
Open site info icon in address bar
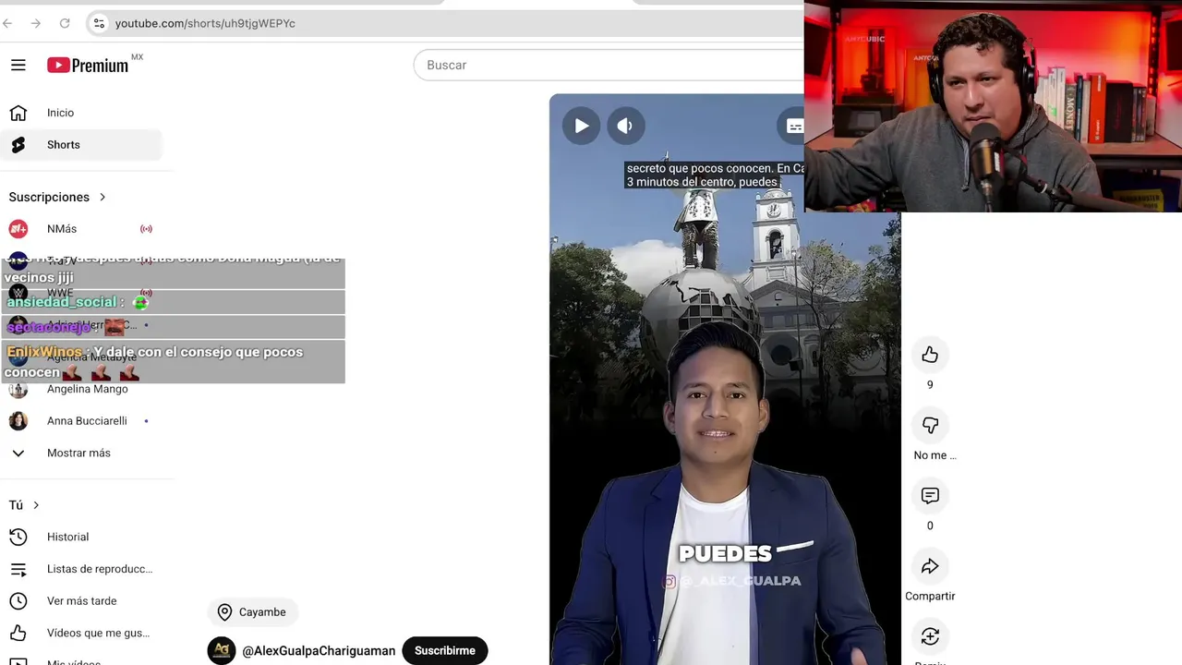coord(99,23)
